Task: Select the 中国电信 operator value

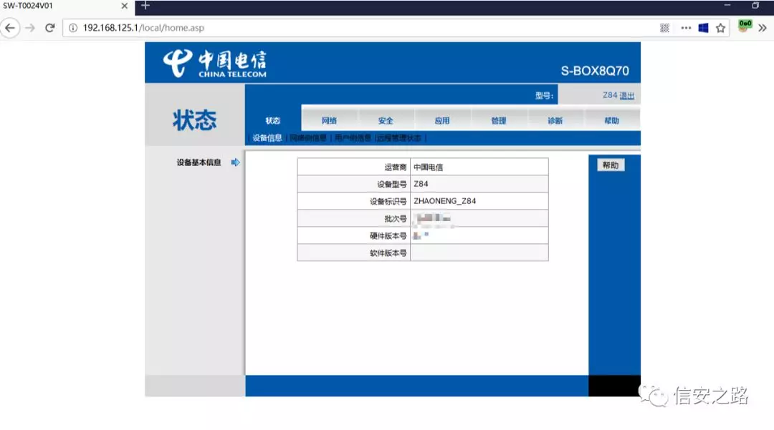Action: pyautogui.click(x=429, y=167)
